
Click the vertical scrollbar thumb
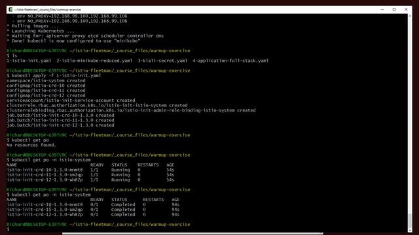click(x=410, y=220)
